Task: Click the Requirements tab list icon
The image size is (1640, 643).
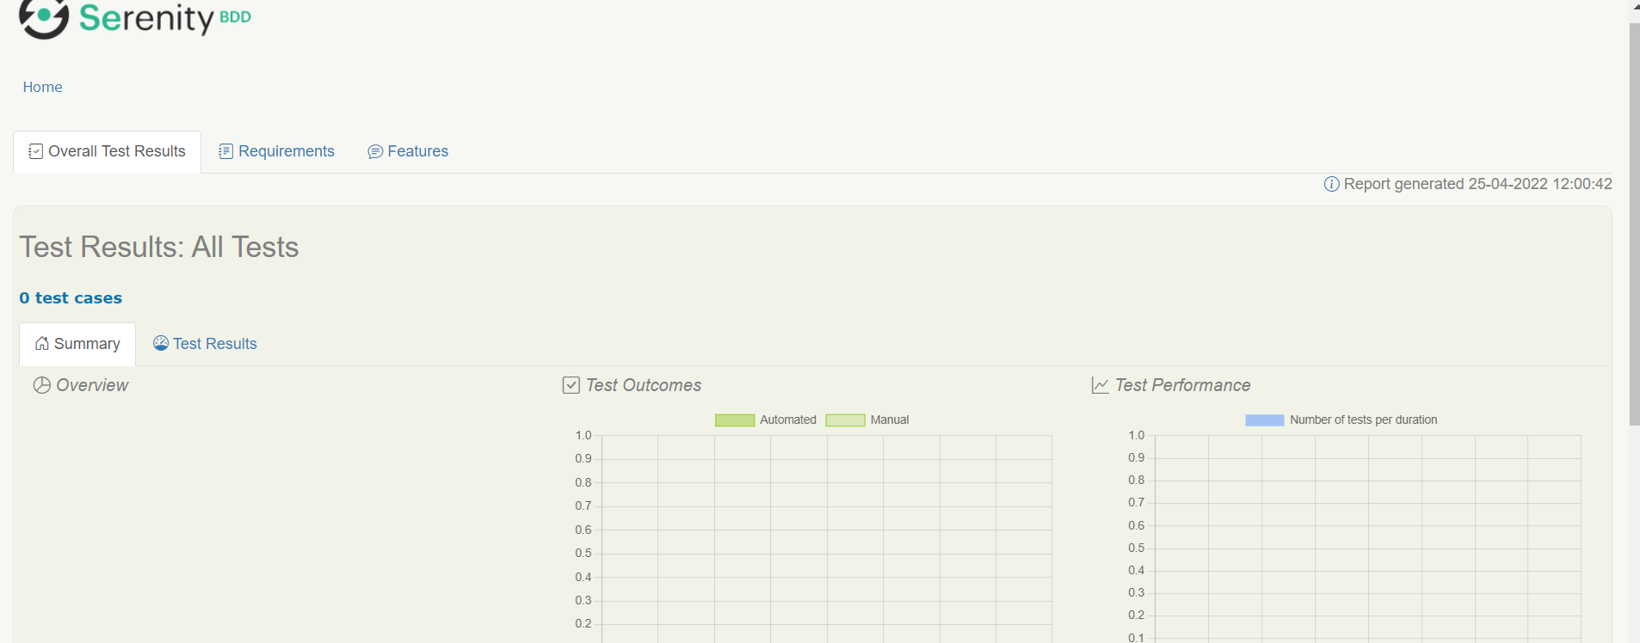Action: [x=225, y=151]
